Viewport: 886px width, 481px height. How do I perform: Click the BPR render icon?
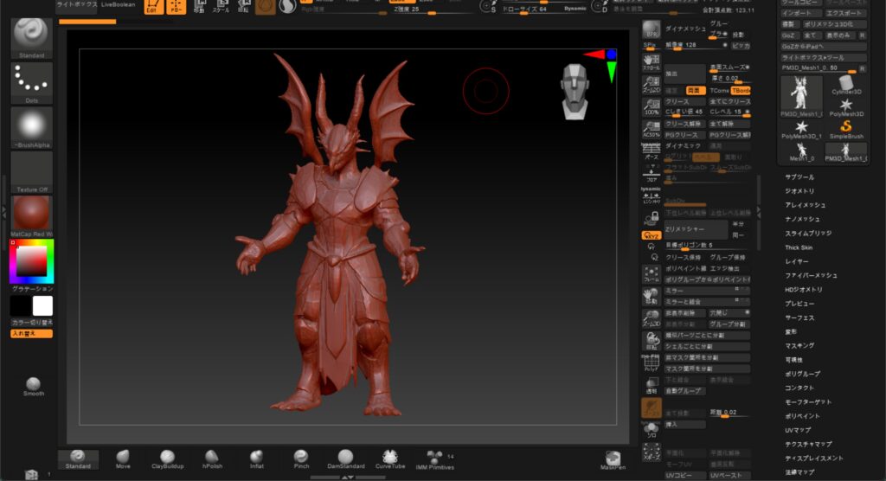[x=651, y=29]
